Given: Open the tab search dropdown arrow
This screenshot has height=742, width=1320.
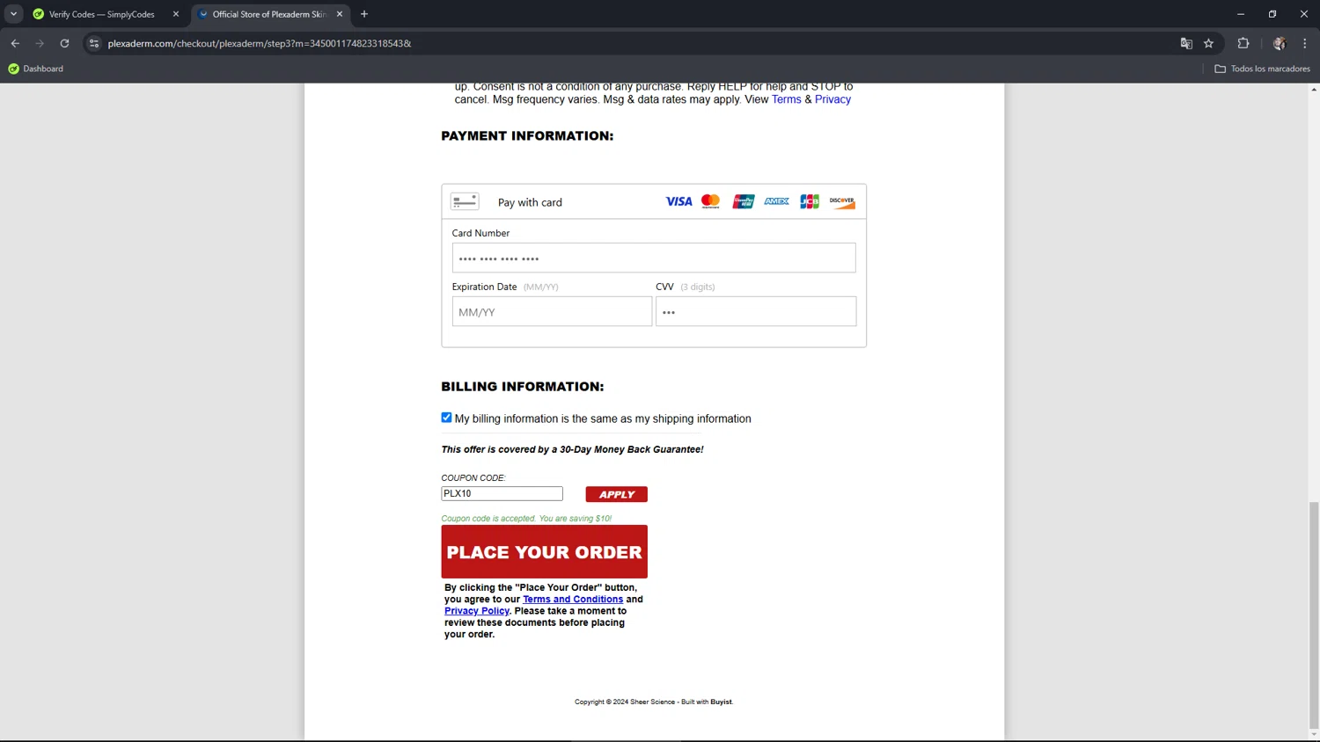Looking at the screenshot, I should pyautogui.click(x=13, y=14).
